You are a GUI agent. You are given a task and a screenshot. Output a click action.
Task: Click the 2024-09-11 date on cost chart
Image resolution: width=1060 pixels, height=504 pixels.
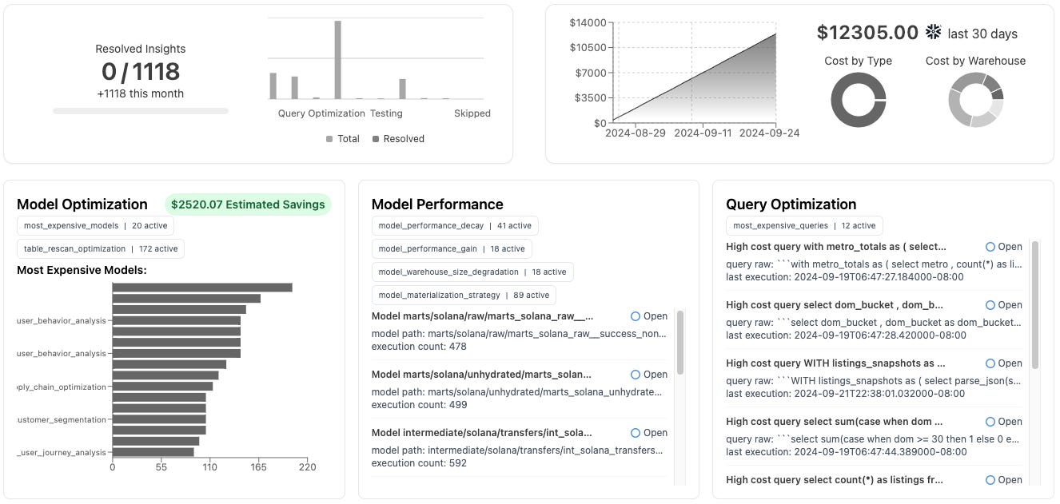(x=702, y=133)
